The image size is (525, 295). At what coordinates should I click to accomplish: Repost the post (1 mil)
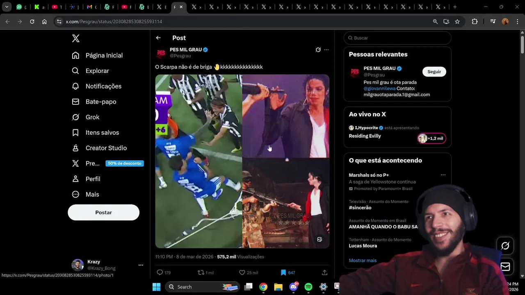205,272
